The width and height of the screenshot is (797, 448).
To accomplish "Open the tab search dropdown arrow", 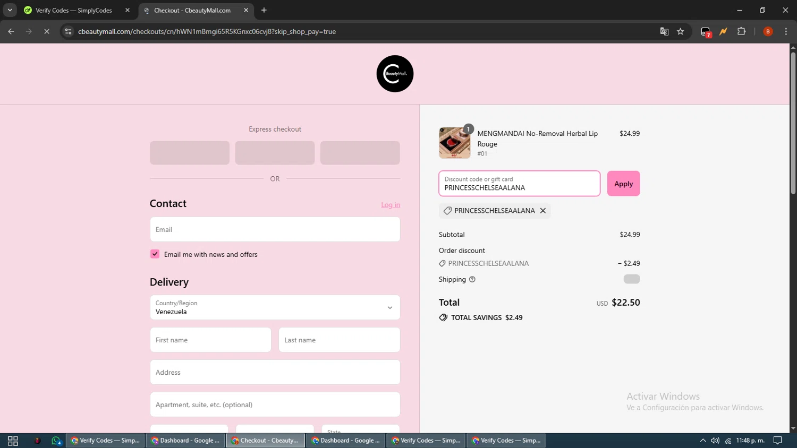I will pos(10,10).
